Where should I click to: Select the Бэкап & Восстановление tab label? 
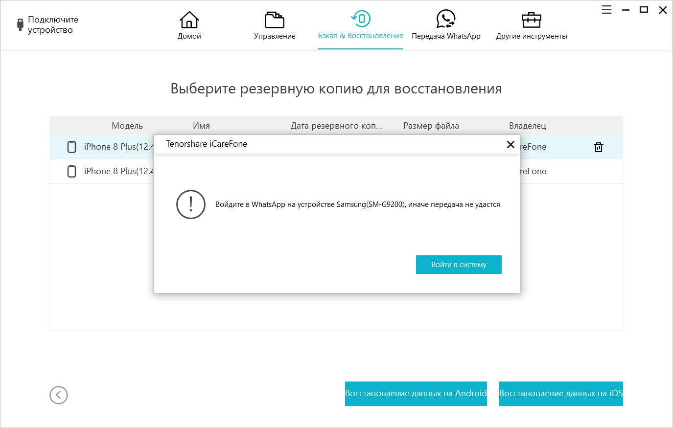[361, 36]
